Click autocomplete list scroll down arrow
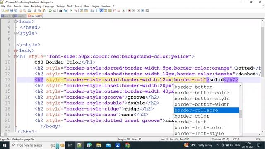This screenshot has width=265, height=149. pyautogui.click(x=240, y=135)
